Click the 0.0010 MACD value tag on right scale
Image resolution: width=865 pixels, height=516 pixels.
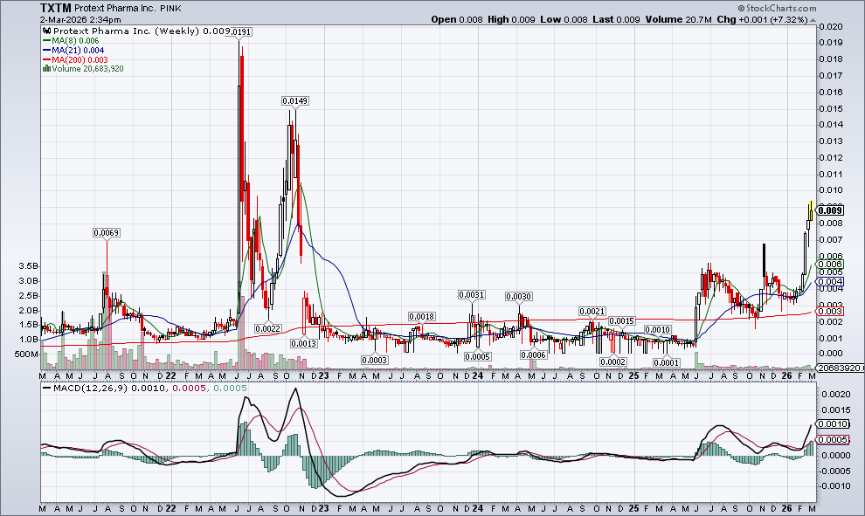pyautogui.click(x=834, y=424)
